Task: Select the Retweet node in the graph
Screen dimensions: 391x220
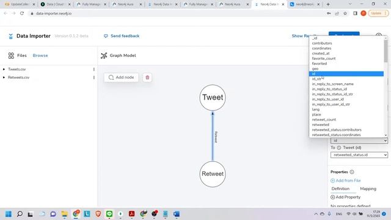Action: click(213, 174)
